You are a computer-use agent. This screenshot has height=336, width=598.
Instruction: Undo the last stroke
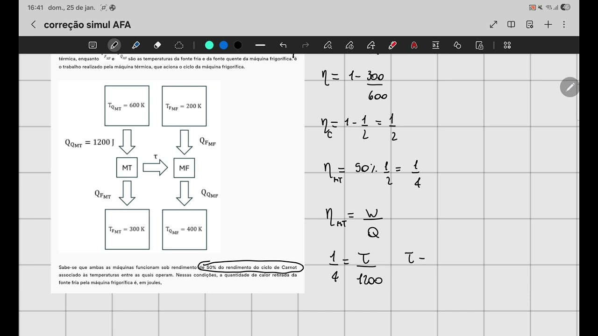pyautogui.click(x=283, y=45)
